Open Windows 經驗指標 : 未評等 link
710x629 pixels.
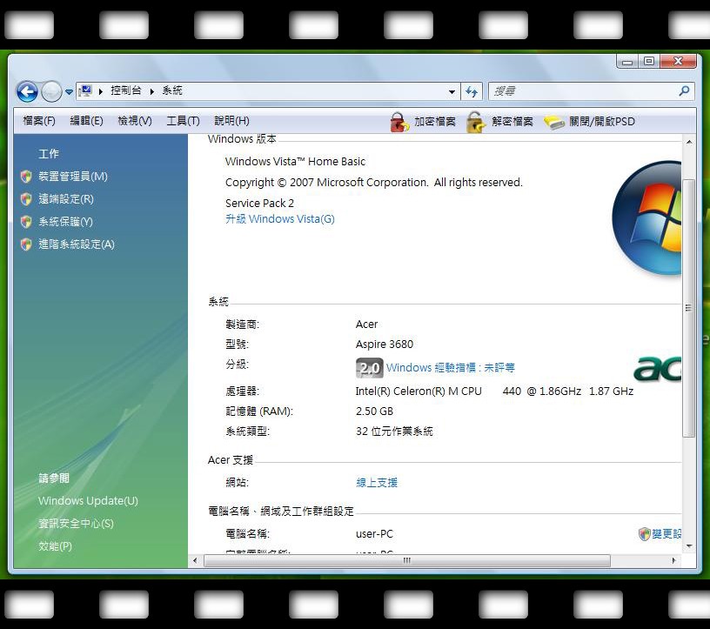coord(451,368)
